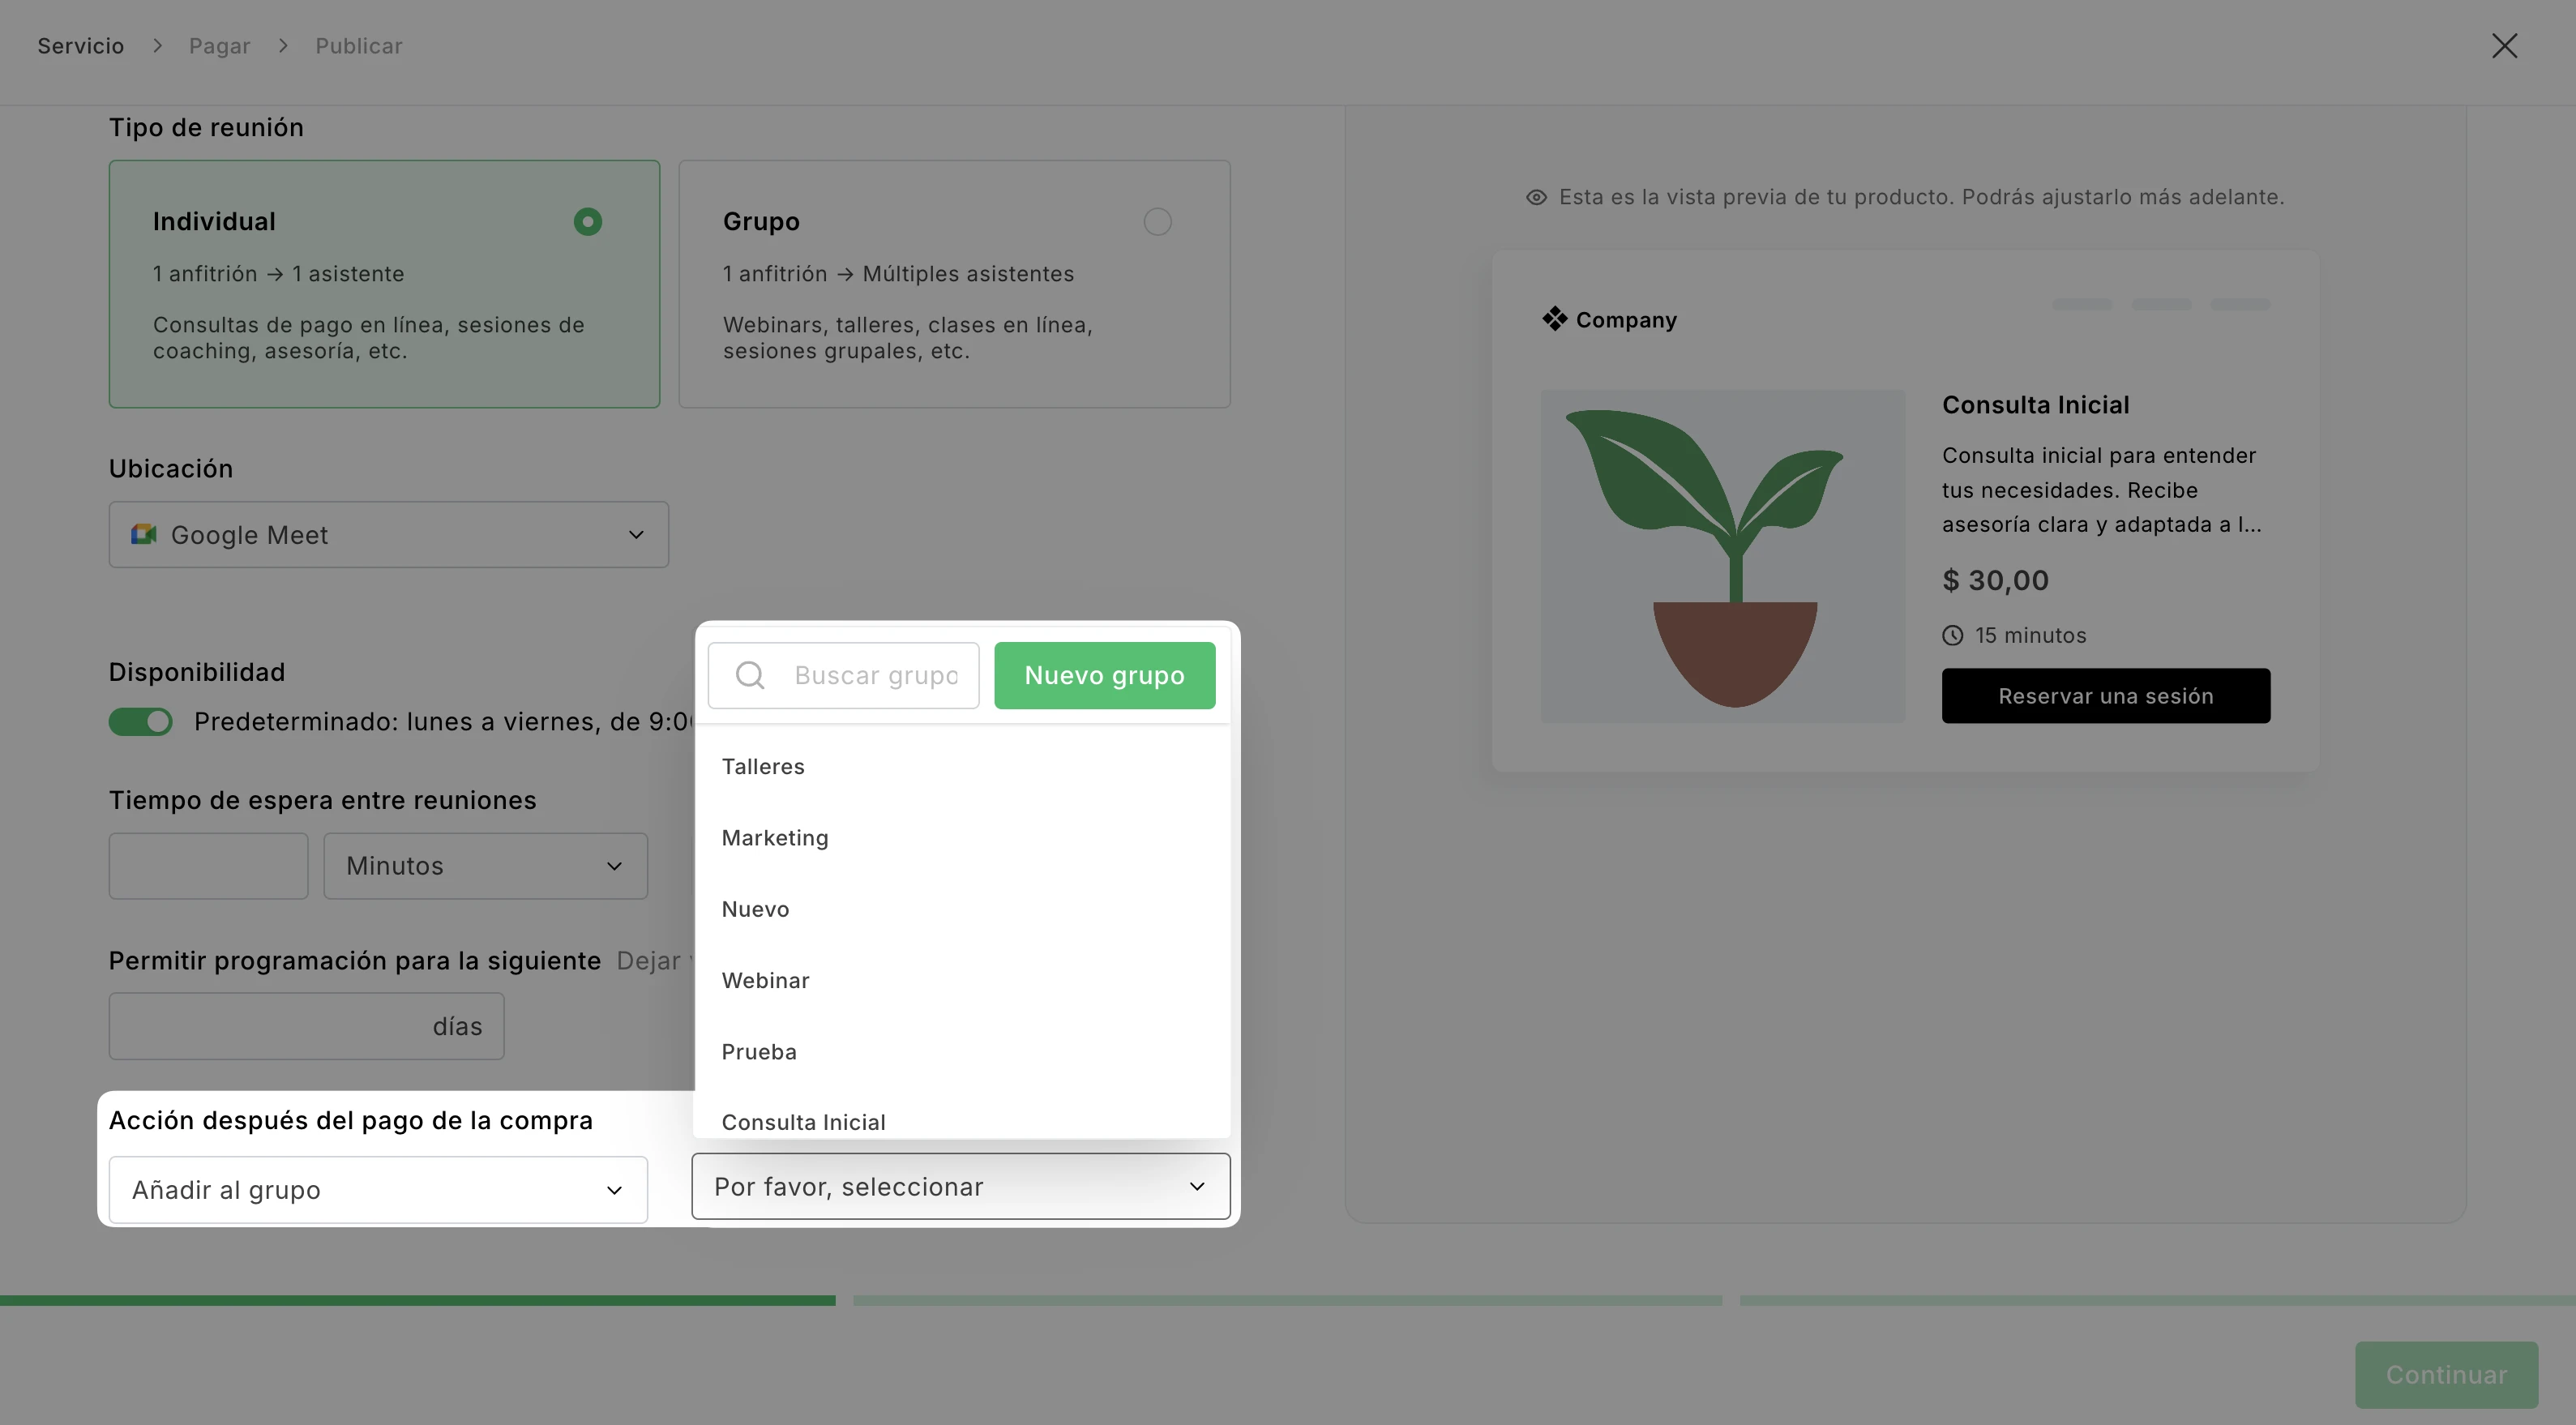Choose Webinar from the group list
The width and height of the screenshot is (2576, 1425).
765,981
